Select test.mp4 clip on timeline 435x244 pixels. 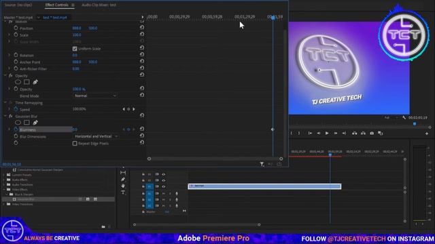[264, 186]
